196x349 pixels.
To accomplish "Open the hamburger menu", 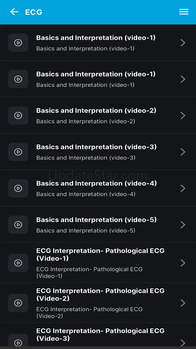I will pyautogui.click(x=184, y=12).
